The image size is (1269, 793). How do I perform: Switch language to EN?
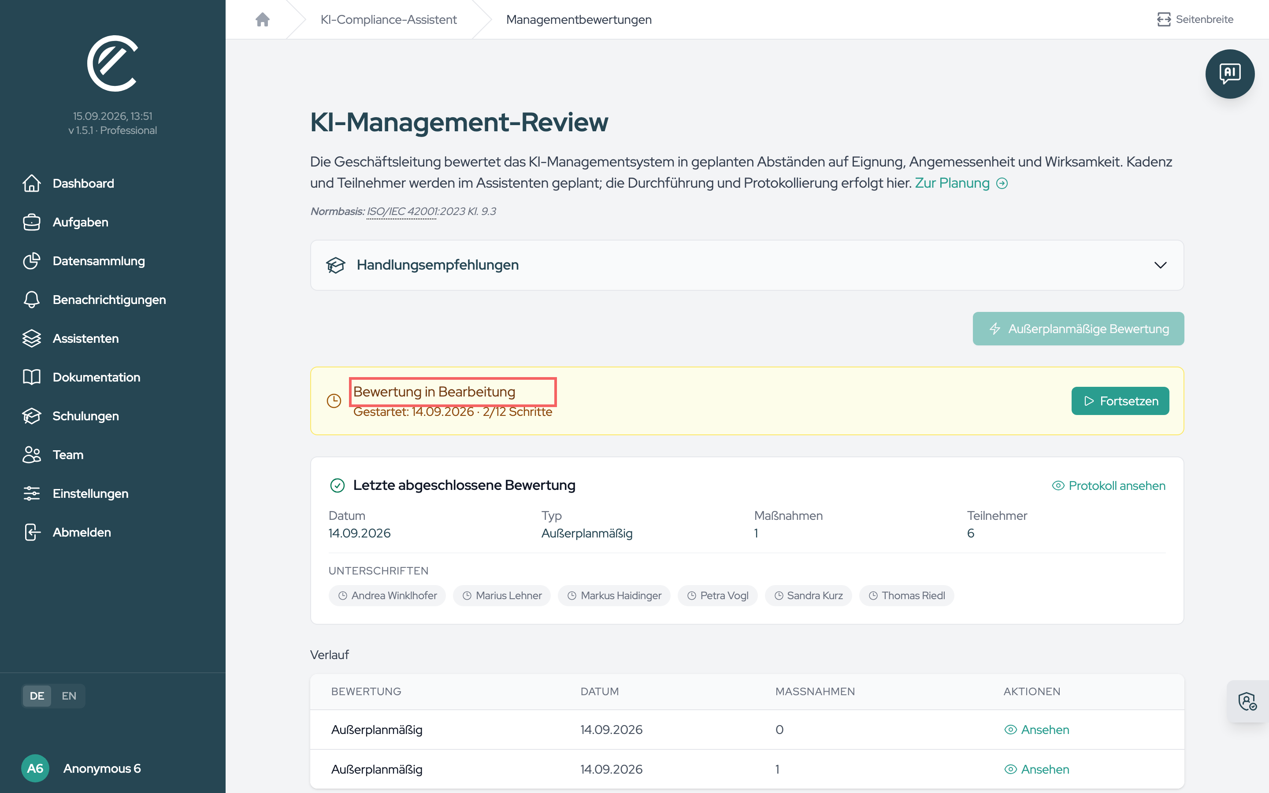pos(69,696)
